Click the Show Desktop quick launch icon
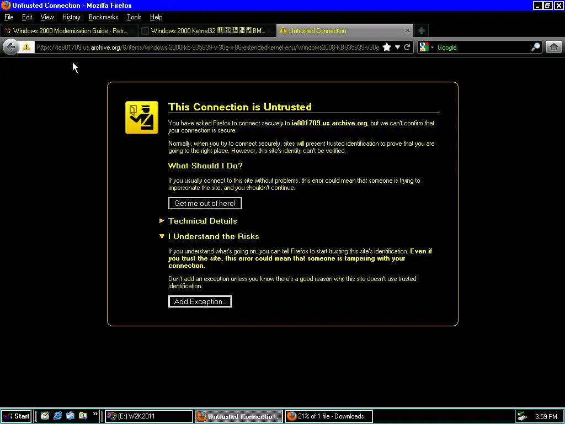 point(45,416)
